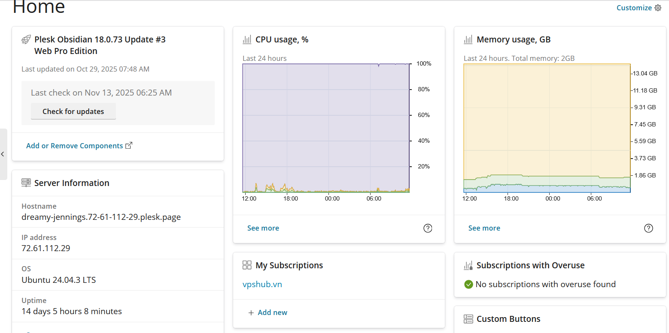Click the Home page heading
The width and height of the screenshot is (669, 333).
(x=39, y=7)
